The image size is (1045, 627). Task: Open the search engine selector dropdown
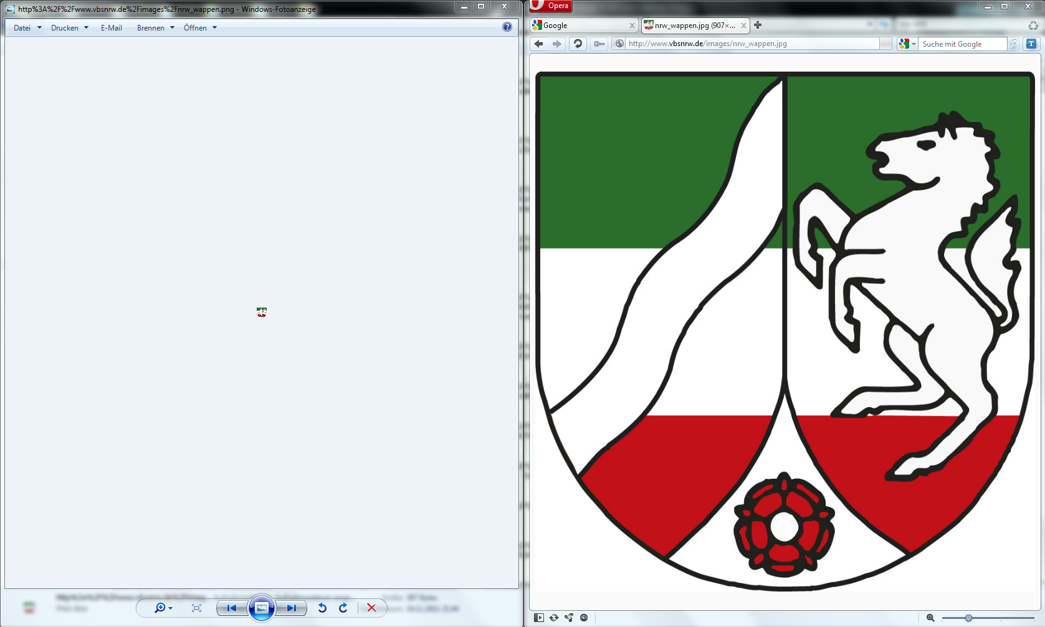(907, 44)
